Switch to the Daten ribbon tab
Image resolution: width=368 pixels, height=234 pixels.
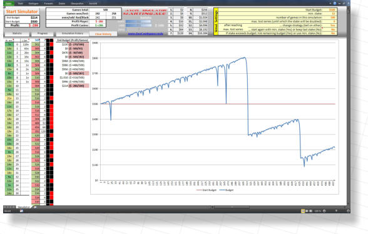[x=62, y=4]
